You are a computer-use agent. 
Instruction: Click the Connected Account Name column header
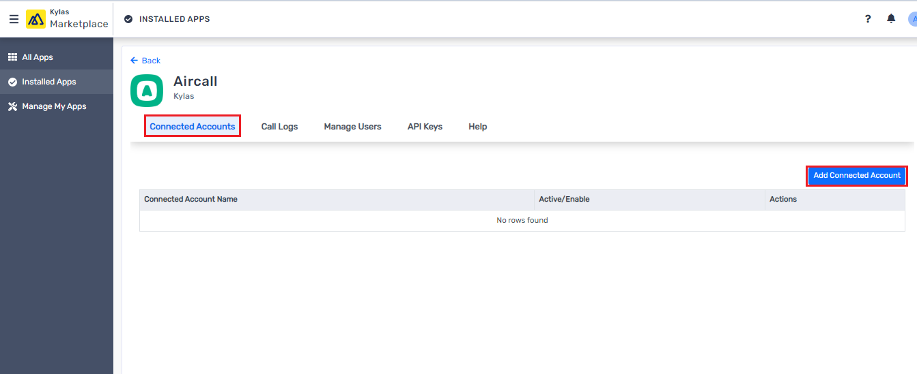click(337, 200)
